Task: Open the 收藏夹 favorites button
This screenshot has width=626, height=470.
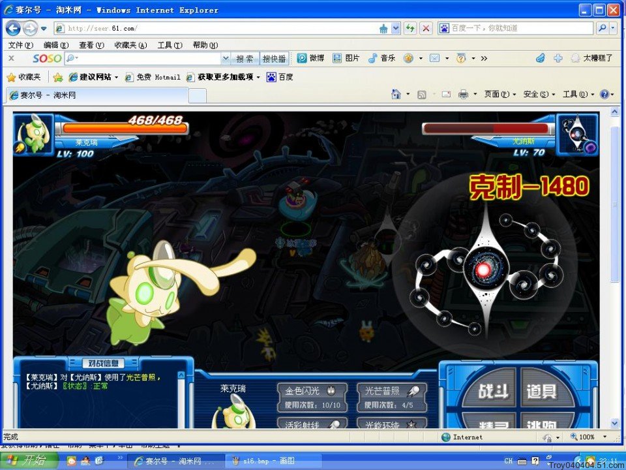Action: (24, 77)
